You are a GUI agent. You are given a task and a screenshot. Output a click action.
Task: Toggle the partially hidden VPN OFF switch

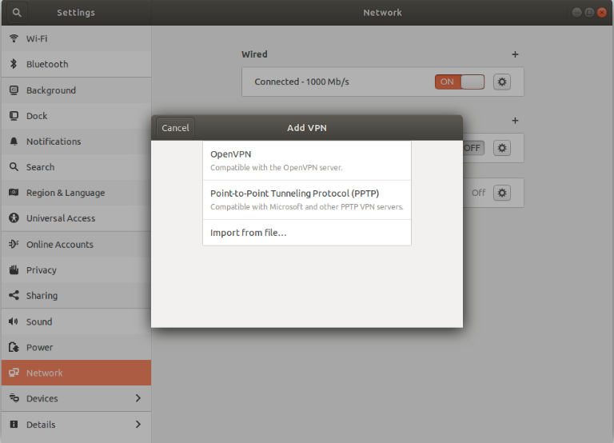[x=473, y=148]
